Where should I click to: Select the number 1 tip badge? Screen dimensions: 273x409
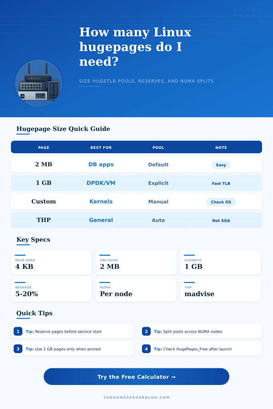tap(18, 331)
